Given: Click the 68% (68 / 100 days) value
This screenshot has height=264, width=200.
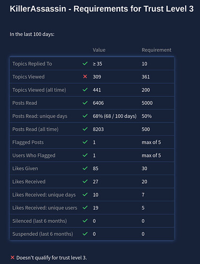Looking at the screenshot, I should click(x=115, y=116).
